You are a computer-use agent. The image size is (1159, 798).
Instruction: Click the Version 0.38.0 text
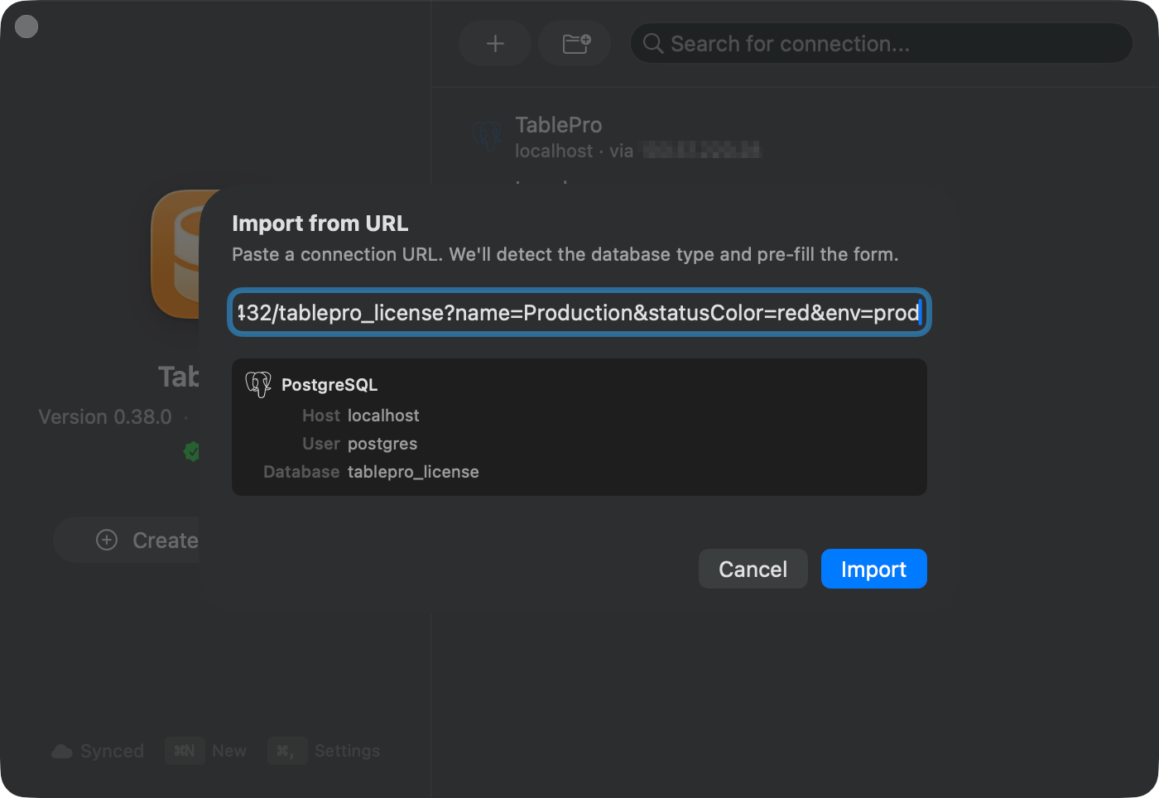105,416
